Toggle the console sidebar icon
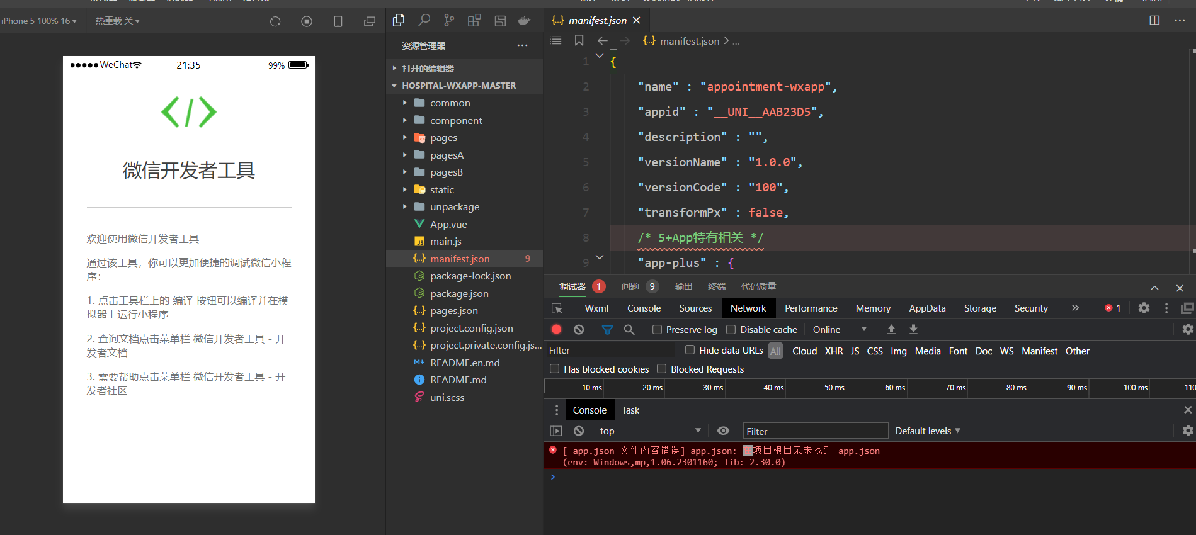Image resolution: width=1196 pixels, height=535 pixels. (556, 431)
